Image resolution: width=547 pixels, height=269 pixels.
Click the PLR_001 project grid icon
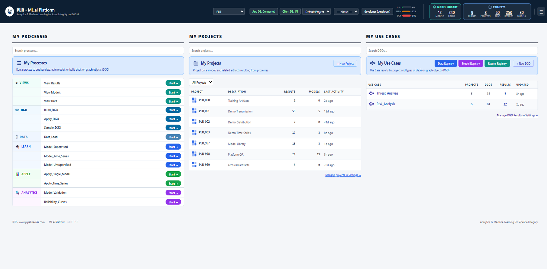(x=194, y=111)
